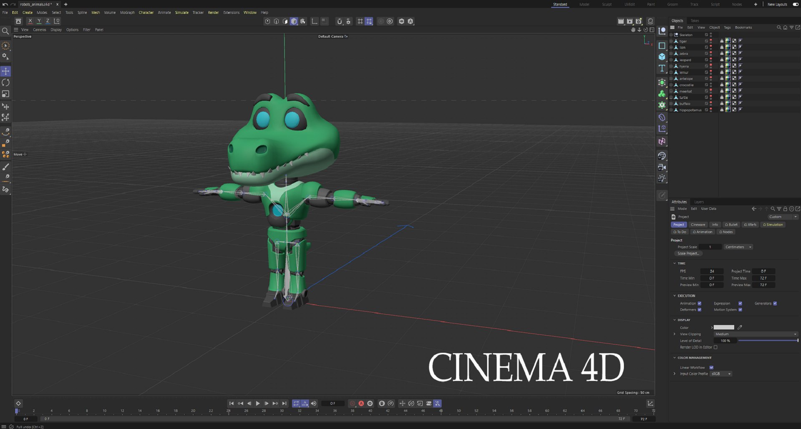Uncheck Linear Workflow checkbox
Image resolution: width=801 pixels, height=429 pixels.
tap(711, 367)
